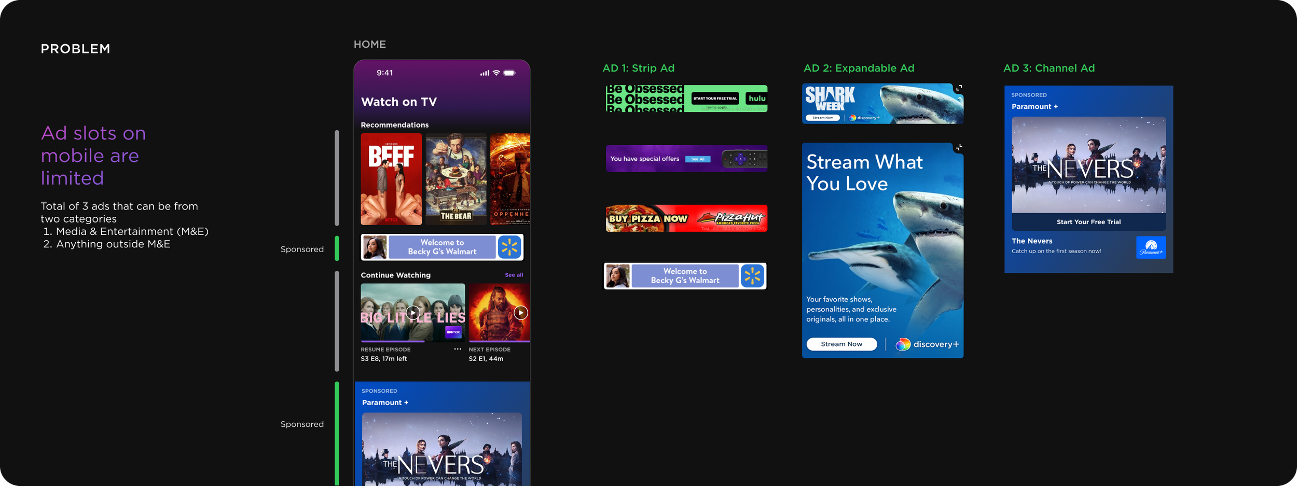Click S3 E8, 17m left text
1297x486 pixels.
(384, 358)
